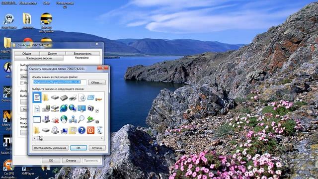The image size is (318, 179).
Task: Confirm icon change with OK button
Action: click(79, 148)
